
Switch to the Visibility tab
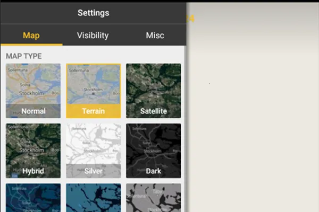(93, 36)
